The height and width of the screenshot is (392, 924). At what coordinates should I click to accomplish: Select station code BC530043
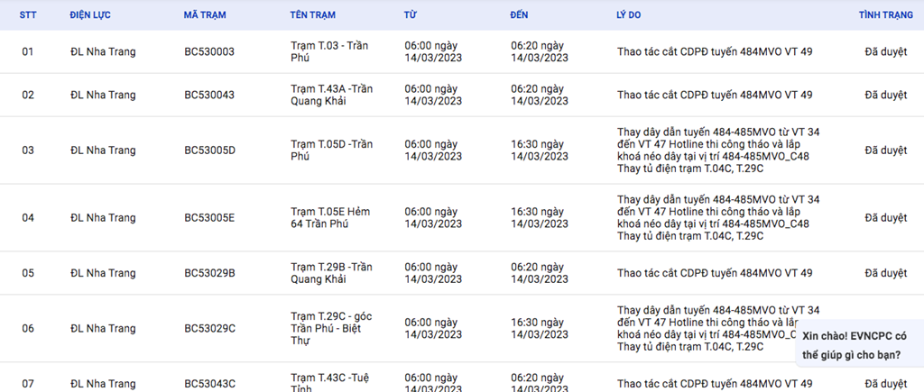[x=209, y=95]
